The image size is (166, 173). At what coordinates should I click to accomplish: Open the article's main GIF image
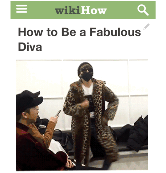(82, 115)
